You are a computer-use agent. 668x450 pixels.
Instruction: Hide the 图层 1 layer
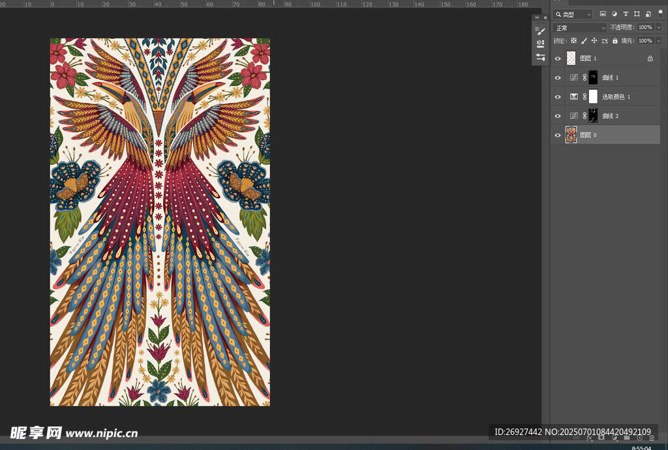558,59
